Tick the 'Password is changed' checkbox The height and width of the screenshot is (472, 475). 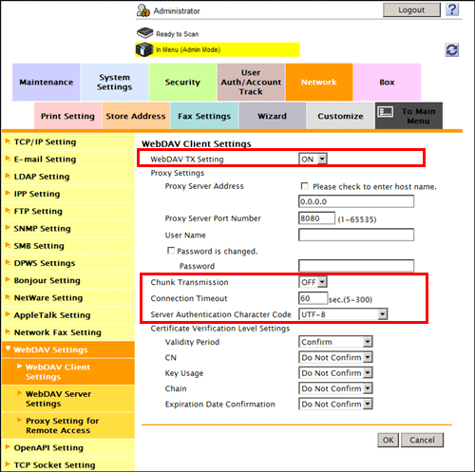(x=171, y=251)
